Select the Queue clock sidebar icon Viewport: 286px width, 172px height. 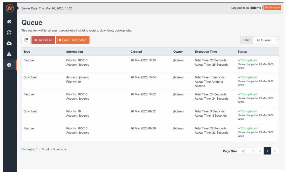[9, 65]
